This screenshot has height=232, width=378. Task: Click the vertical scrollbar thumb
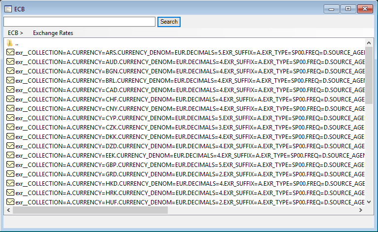[x=369, y=75]
